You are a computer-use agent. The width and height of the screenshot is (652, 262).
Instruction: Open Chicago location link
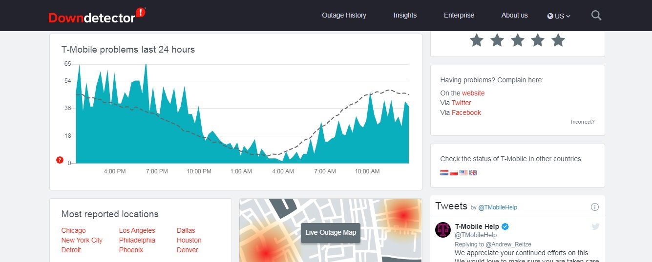73,230
